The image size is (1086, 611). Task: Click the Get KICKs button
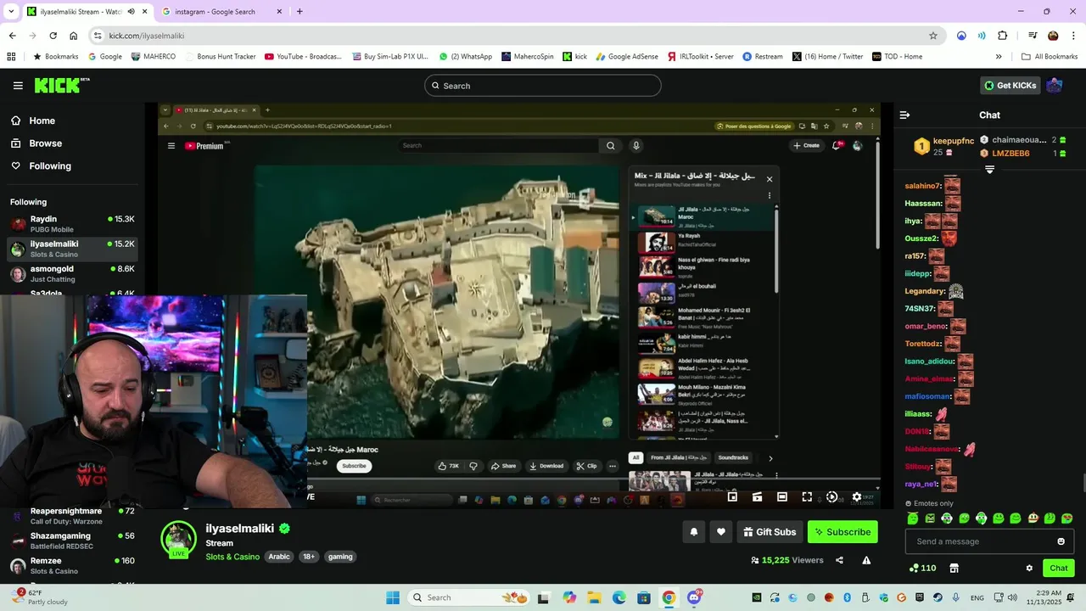(1010, 86)
